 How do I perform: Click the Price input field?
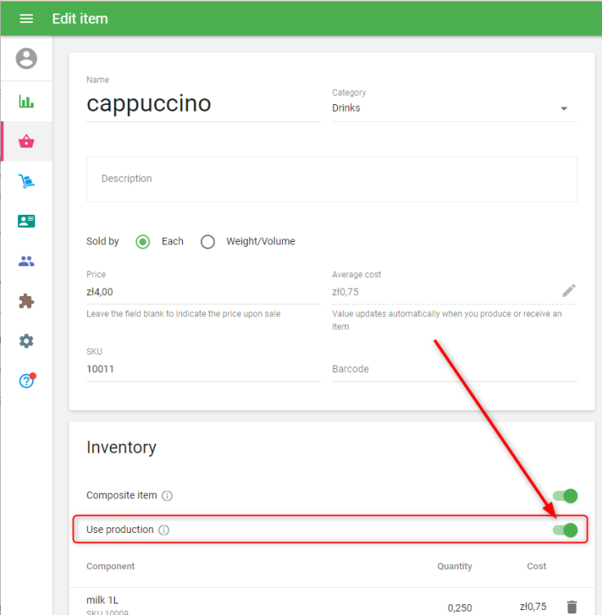click(203, 292)
